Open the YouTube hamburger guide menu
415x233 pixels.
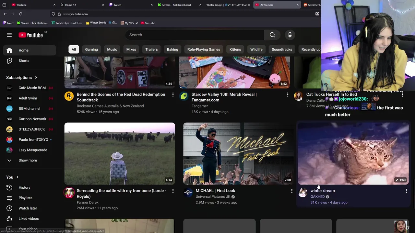(9, 35)
